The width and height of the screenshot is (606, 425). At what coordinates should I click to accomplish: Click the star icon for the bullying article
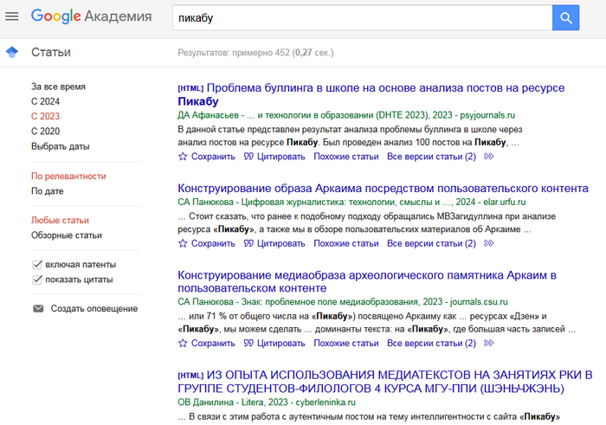(183, 157)
